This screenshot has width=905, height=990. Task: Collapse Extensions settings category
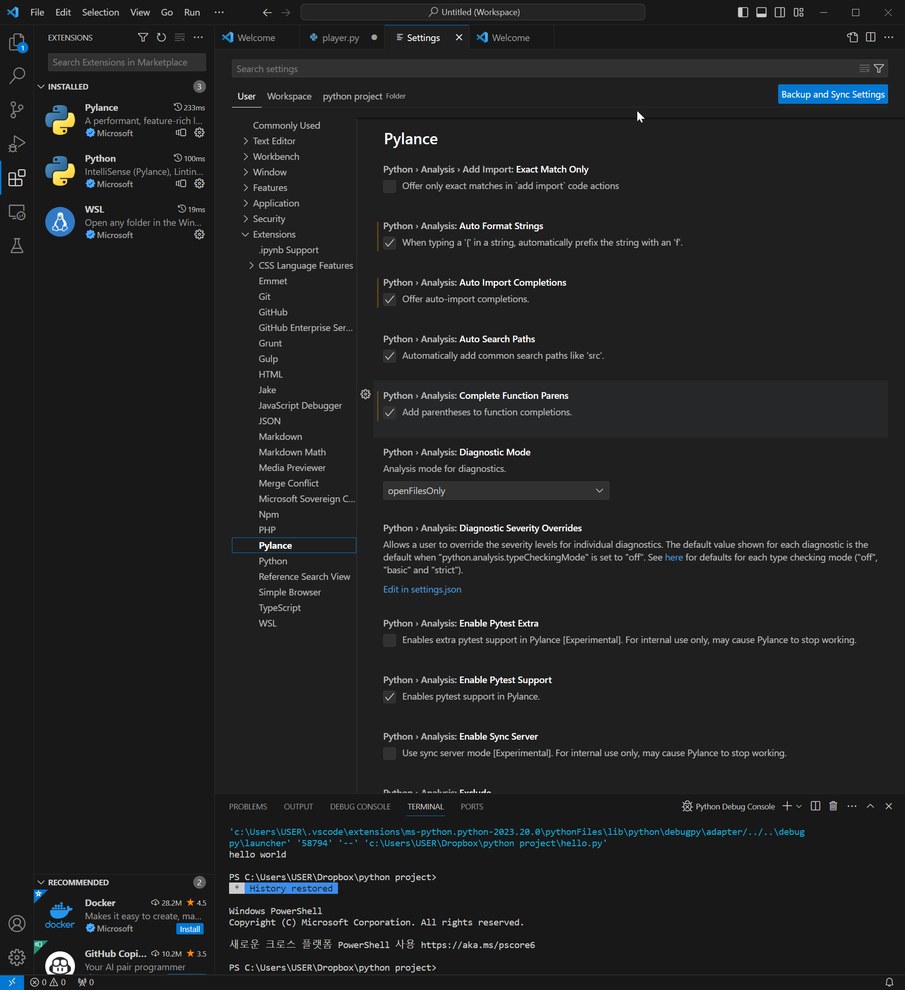246,234
